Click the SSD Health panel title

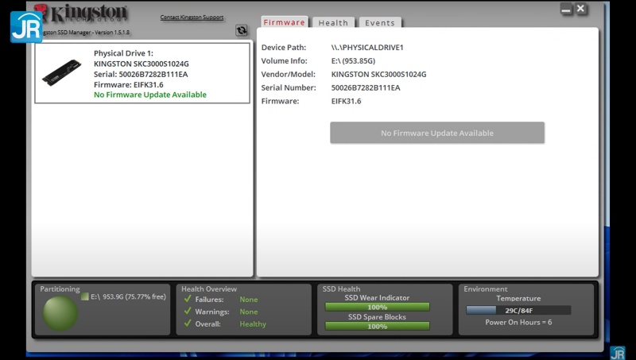[341, 289]
